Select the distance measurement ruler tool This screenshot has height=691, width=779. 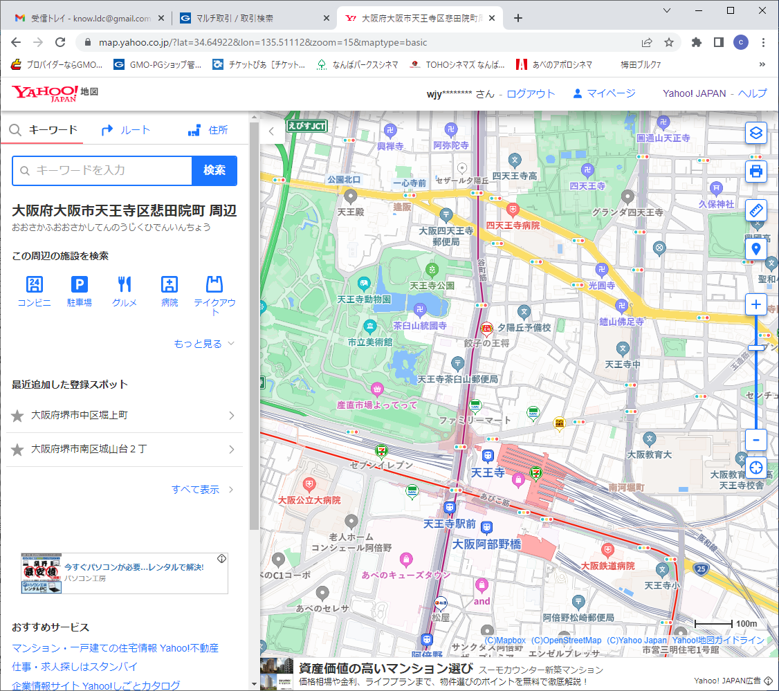755,210
